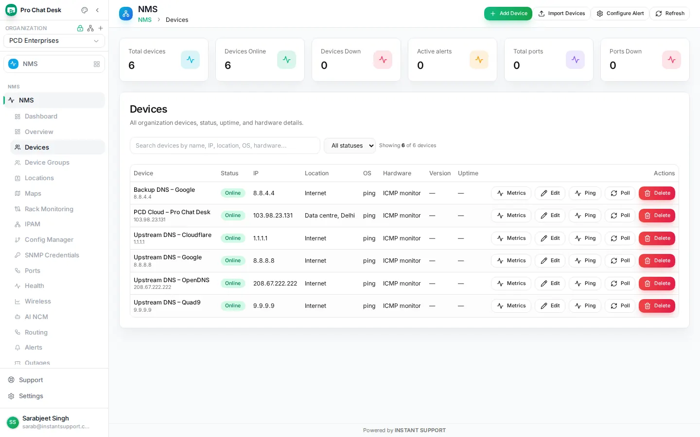Go to Device Groups
Viewport: 700px width, 437px height.
[57, 163]
